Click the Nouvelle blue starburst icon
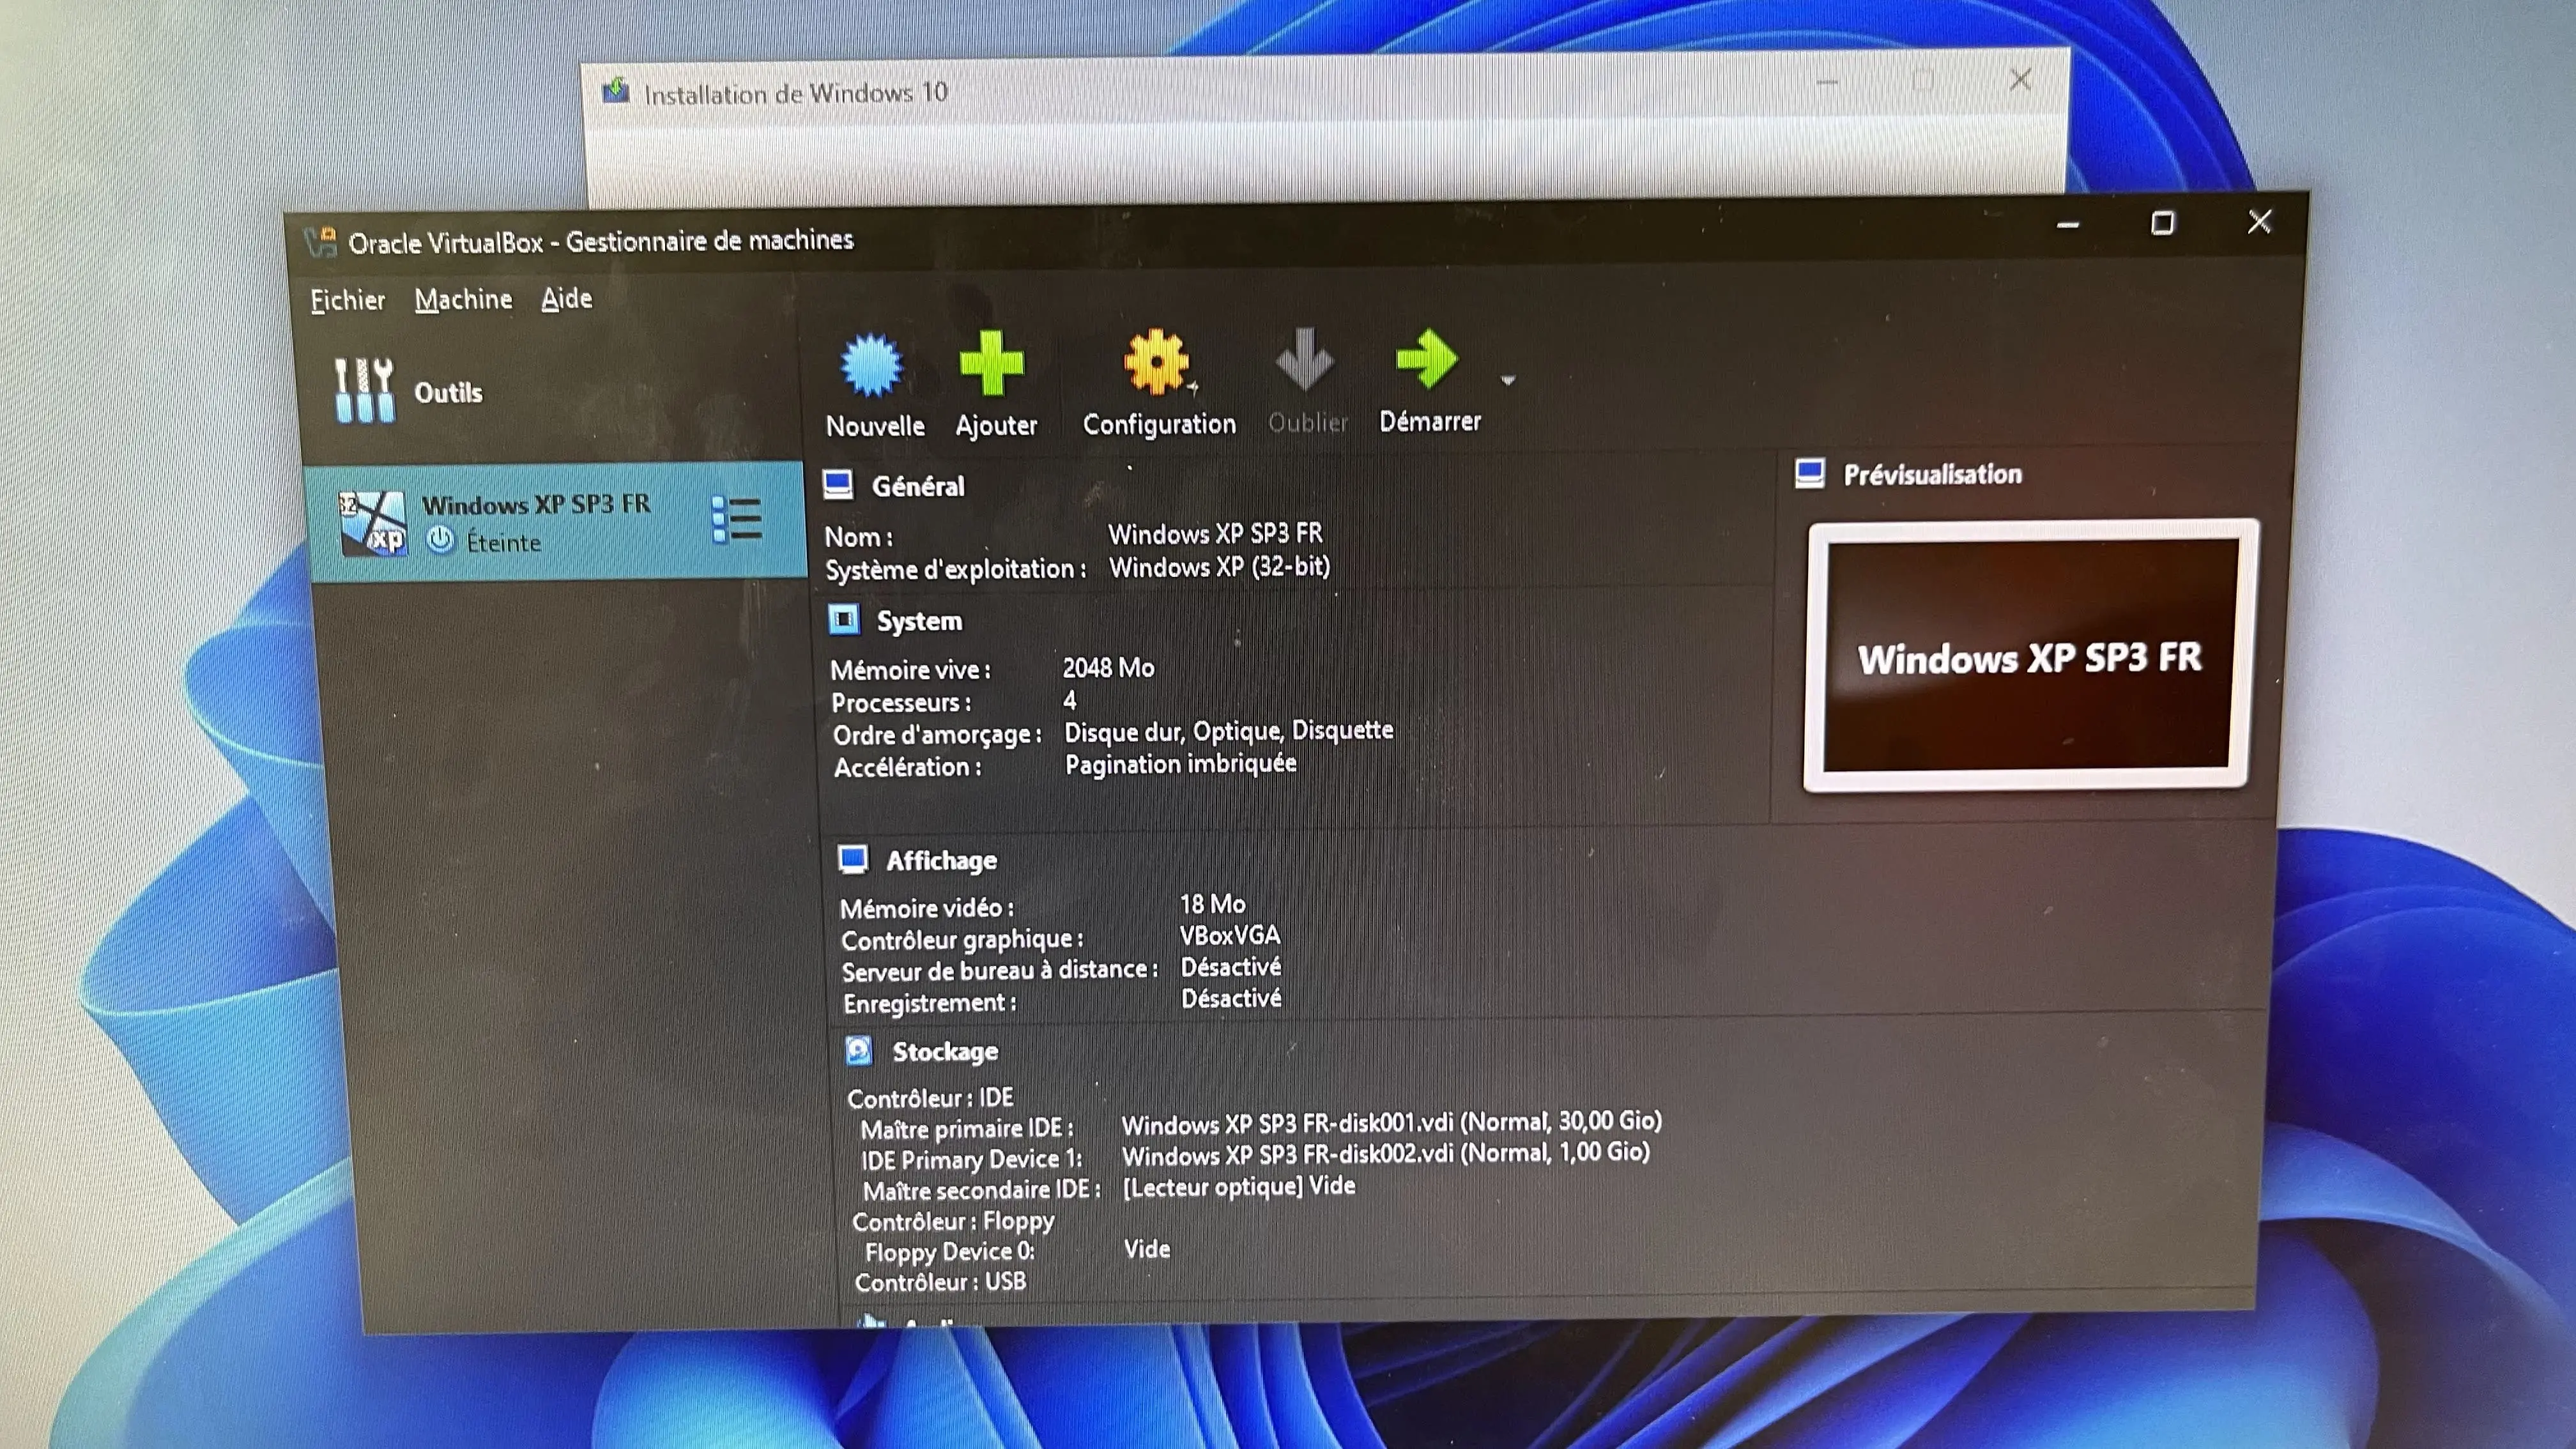This screenshot has height=1449, width=2576. 871,364
